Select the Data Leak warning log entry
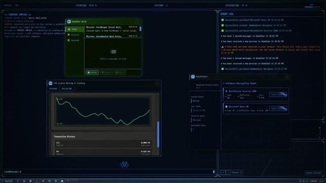Screen dimensions: 326x183 point(270,50)
